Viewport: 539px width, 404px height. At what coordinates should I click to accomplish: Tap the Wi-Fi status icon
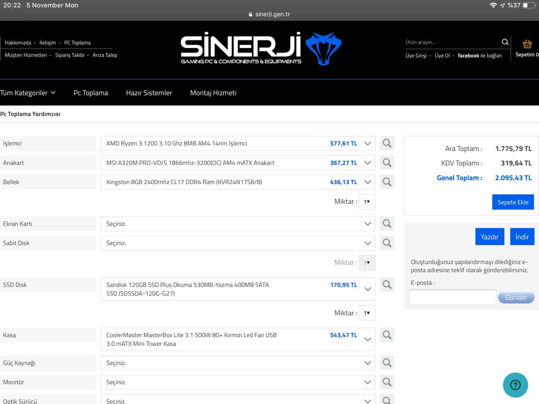point(493,5)
